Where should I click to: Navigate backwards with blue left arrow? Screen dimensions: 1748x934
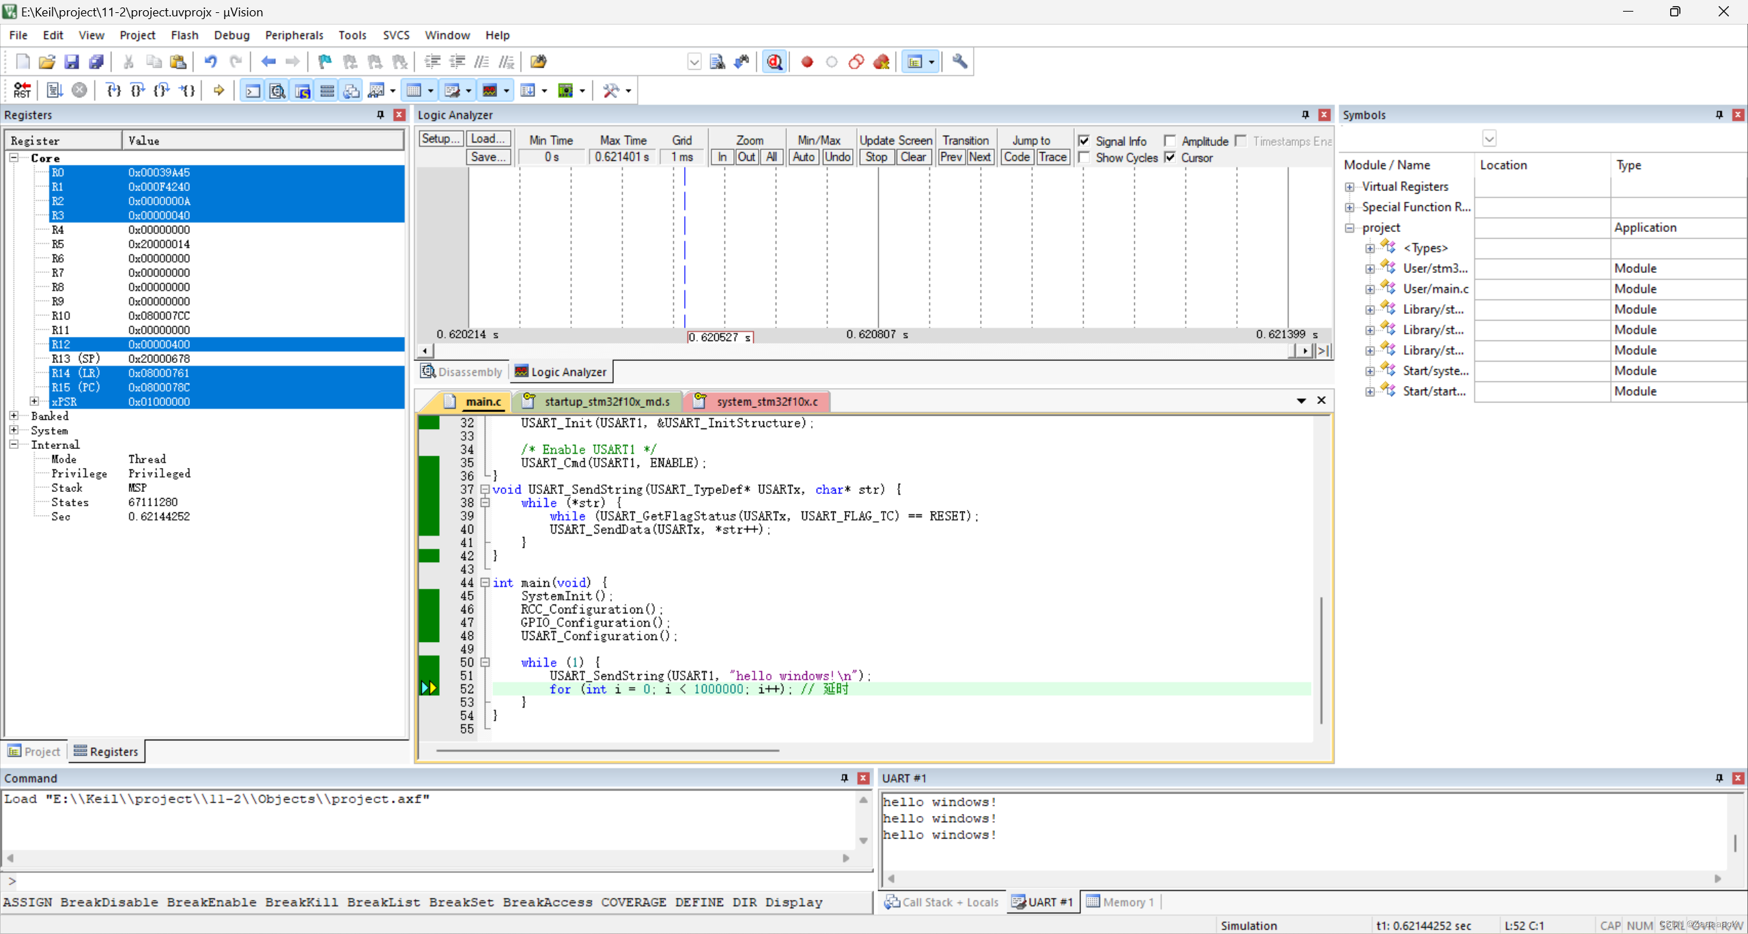268,62
